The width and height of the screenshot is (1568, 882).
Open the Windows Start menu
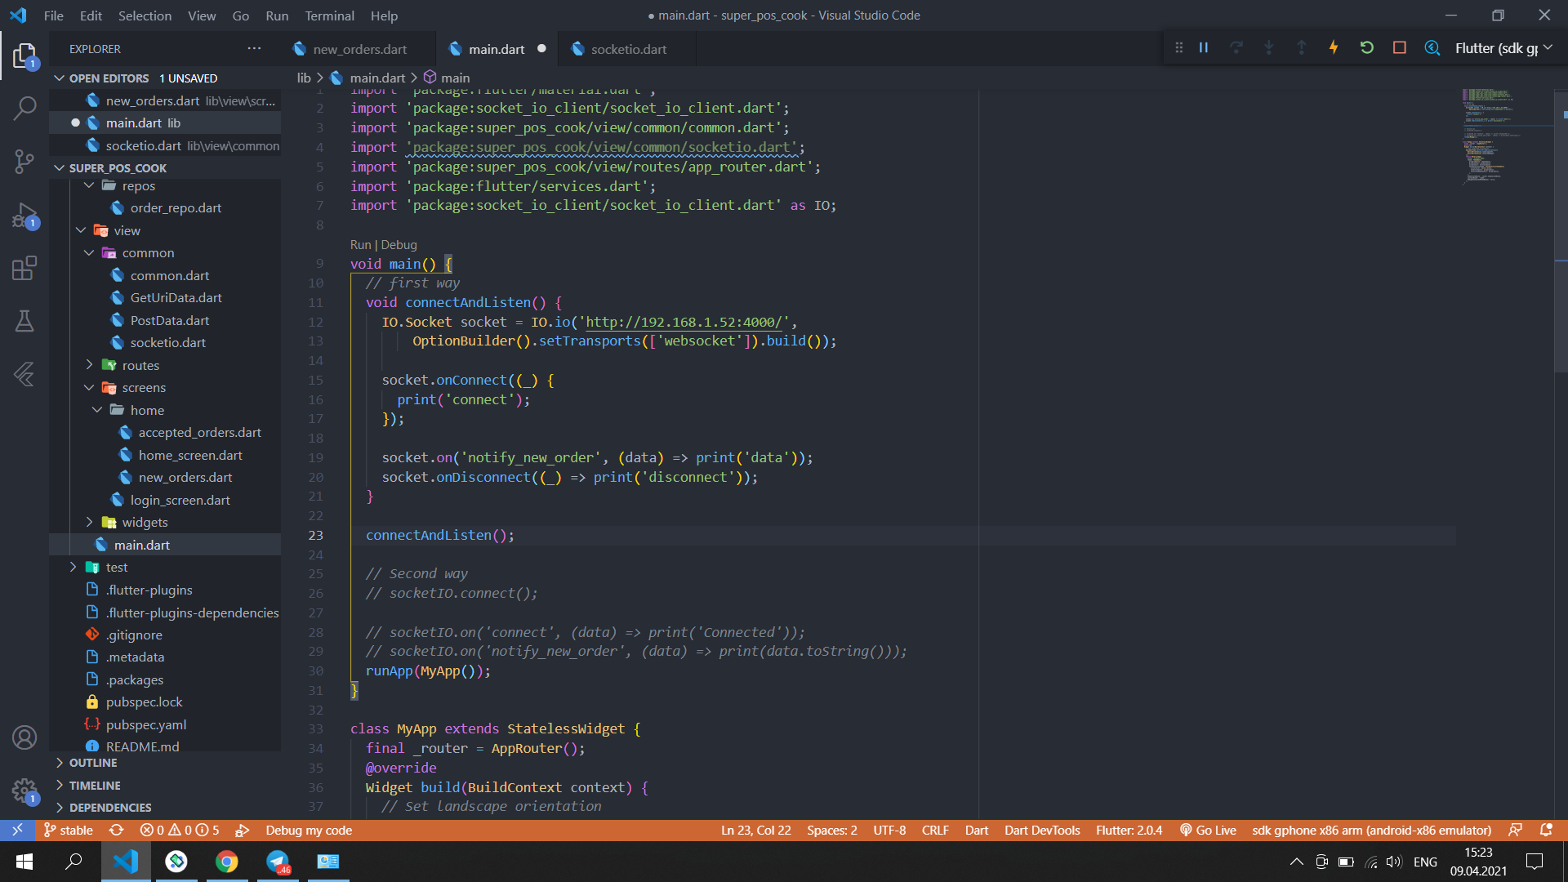pyautogui.click(x=24, y=862)
